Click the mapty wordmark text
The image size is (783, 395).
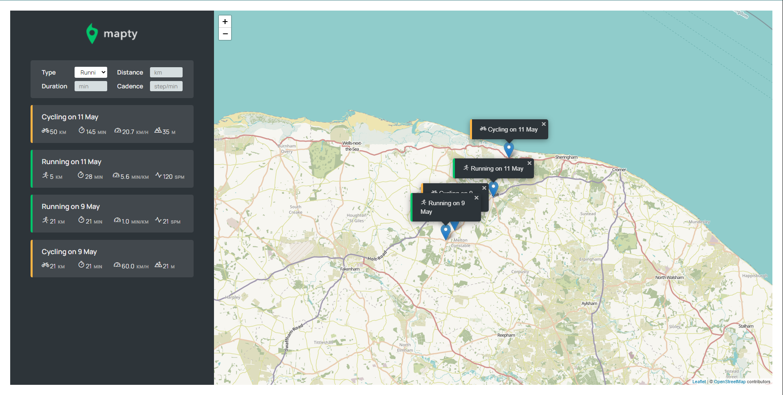tap(120, 34)
